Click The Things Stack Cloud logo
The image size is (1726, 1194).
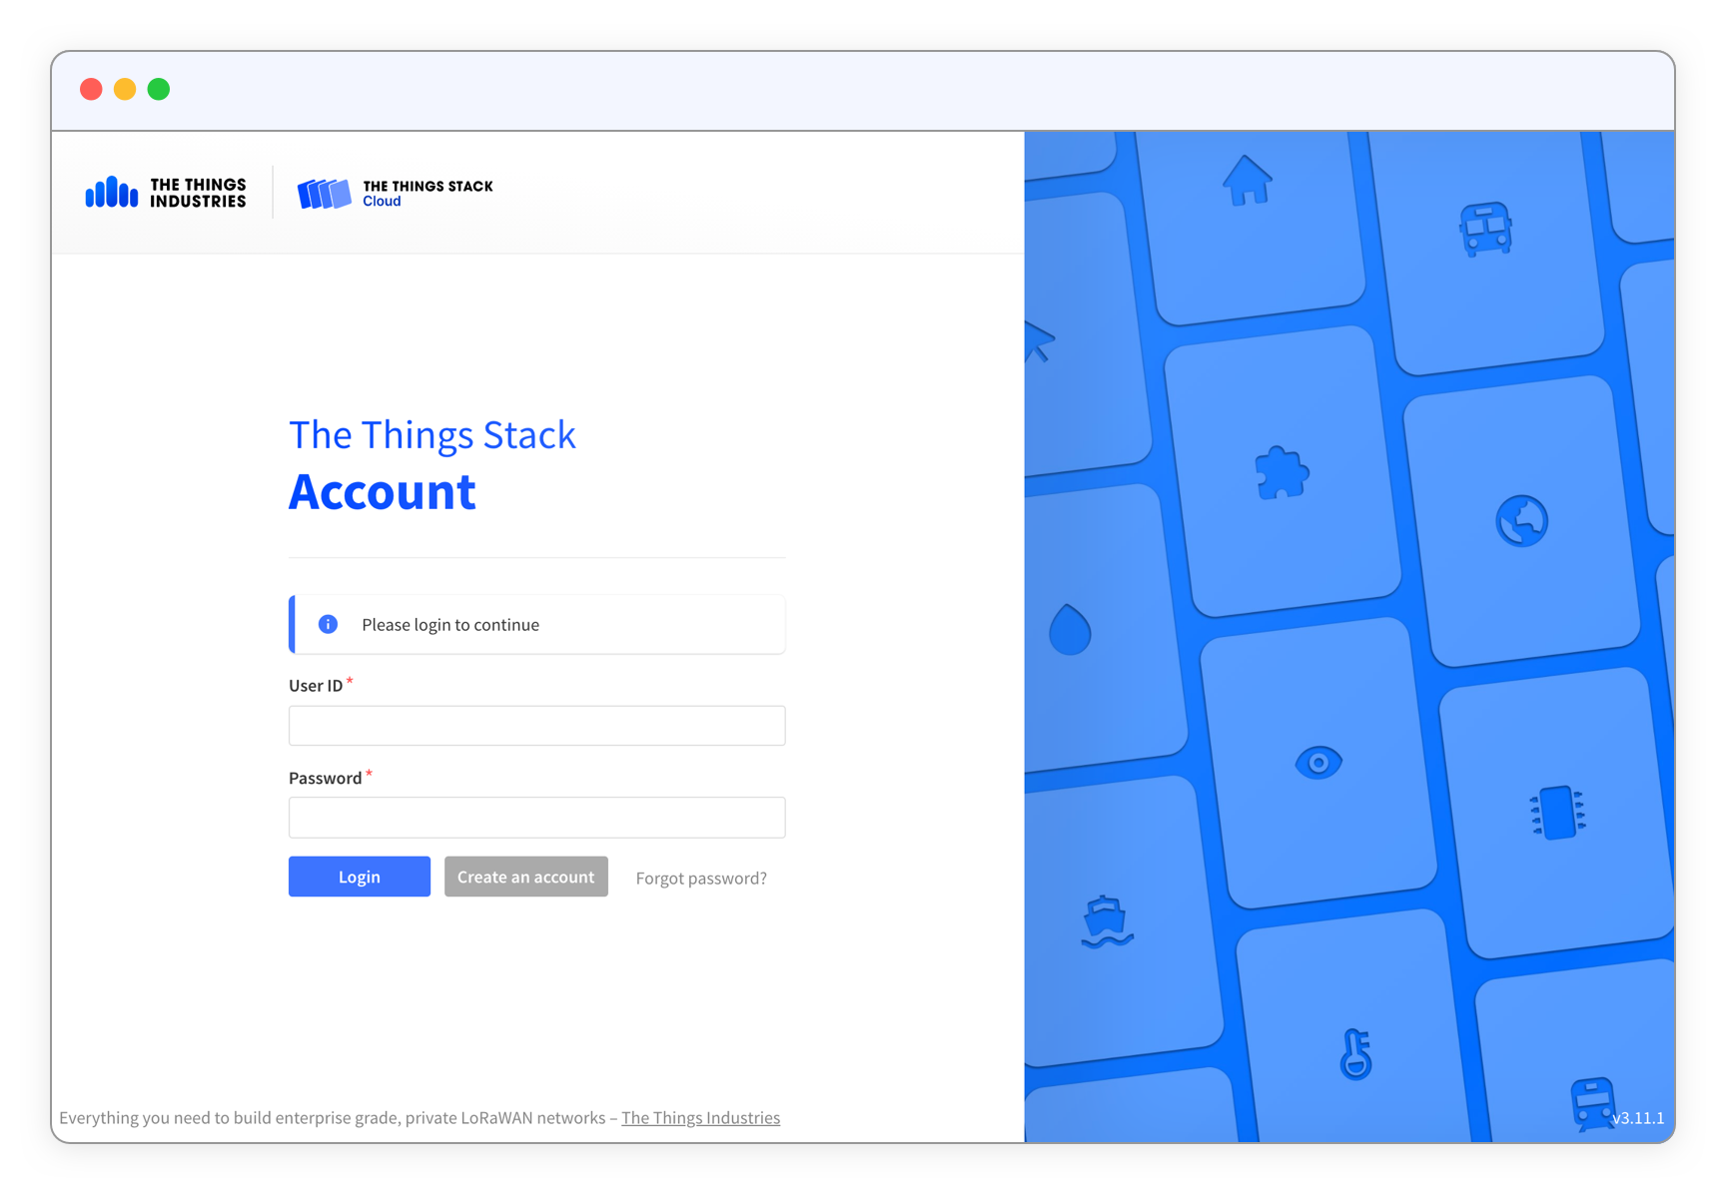pos(396,193)
